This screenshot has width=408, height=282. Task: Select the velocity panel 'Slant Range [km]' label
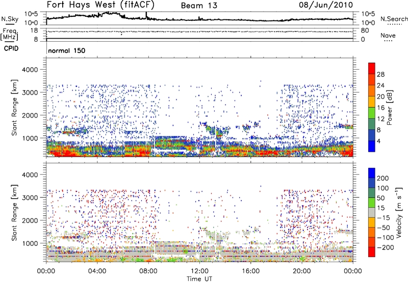tap(15, 213)
